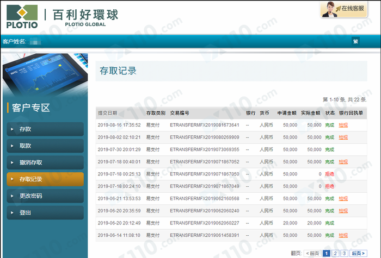Image resolution: width=381 pixels, height=258 pixels.
Task: Jump to page 3 of records
Action: [344, 253]
